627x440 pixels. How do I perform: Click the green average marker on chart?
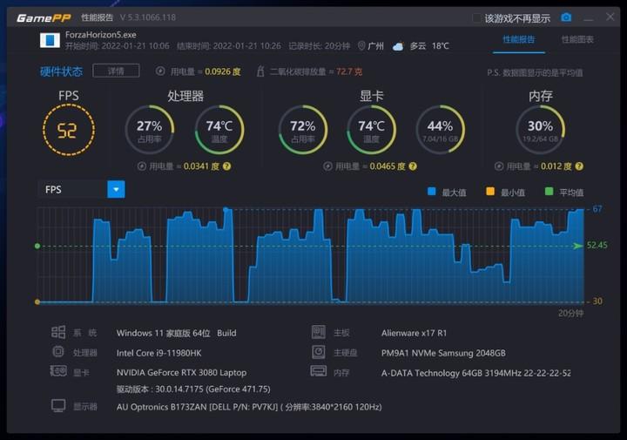[x=37, y=246]
